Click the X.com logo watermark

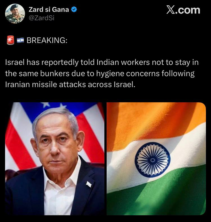(183, 10)
